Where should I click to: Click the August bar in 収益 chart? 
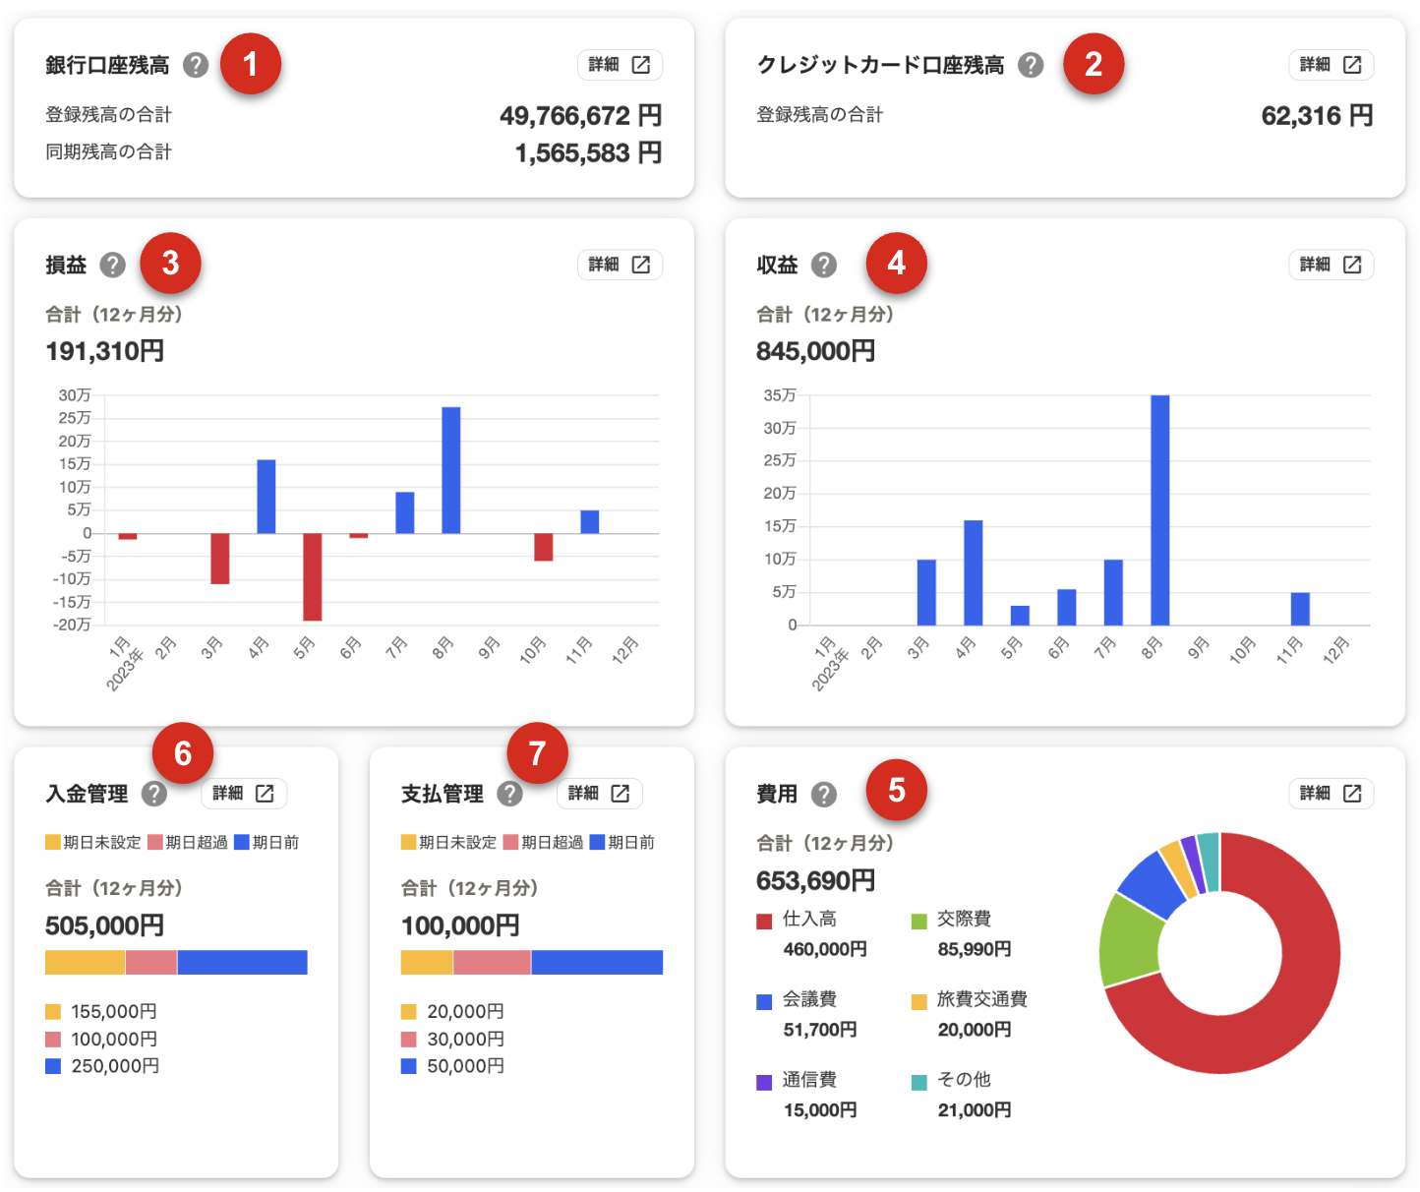[x=1160, y=510]
